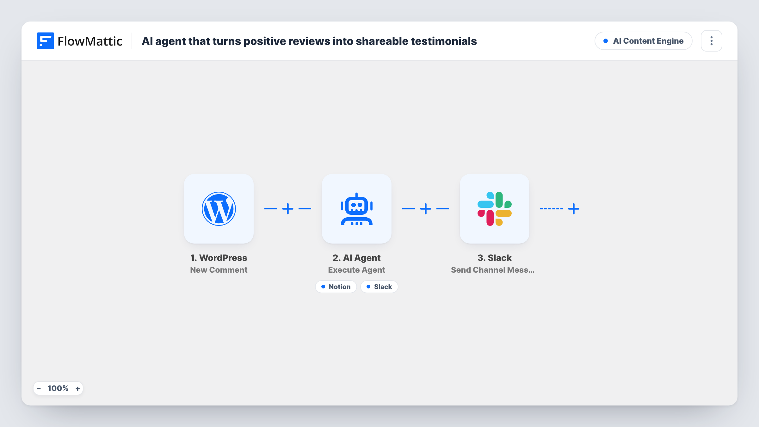Open the Slack action step

495,209
